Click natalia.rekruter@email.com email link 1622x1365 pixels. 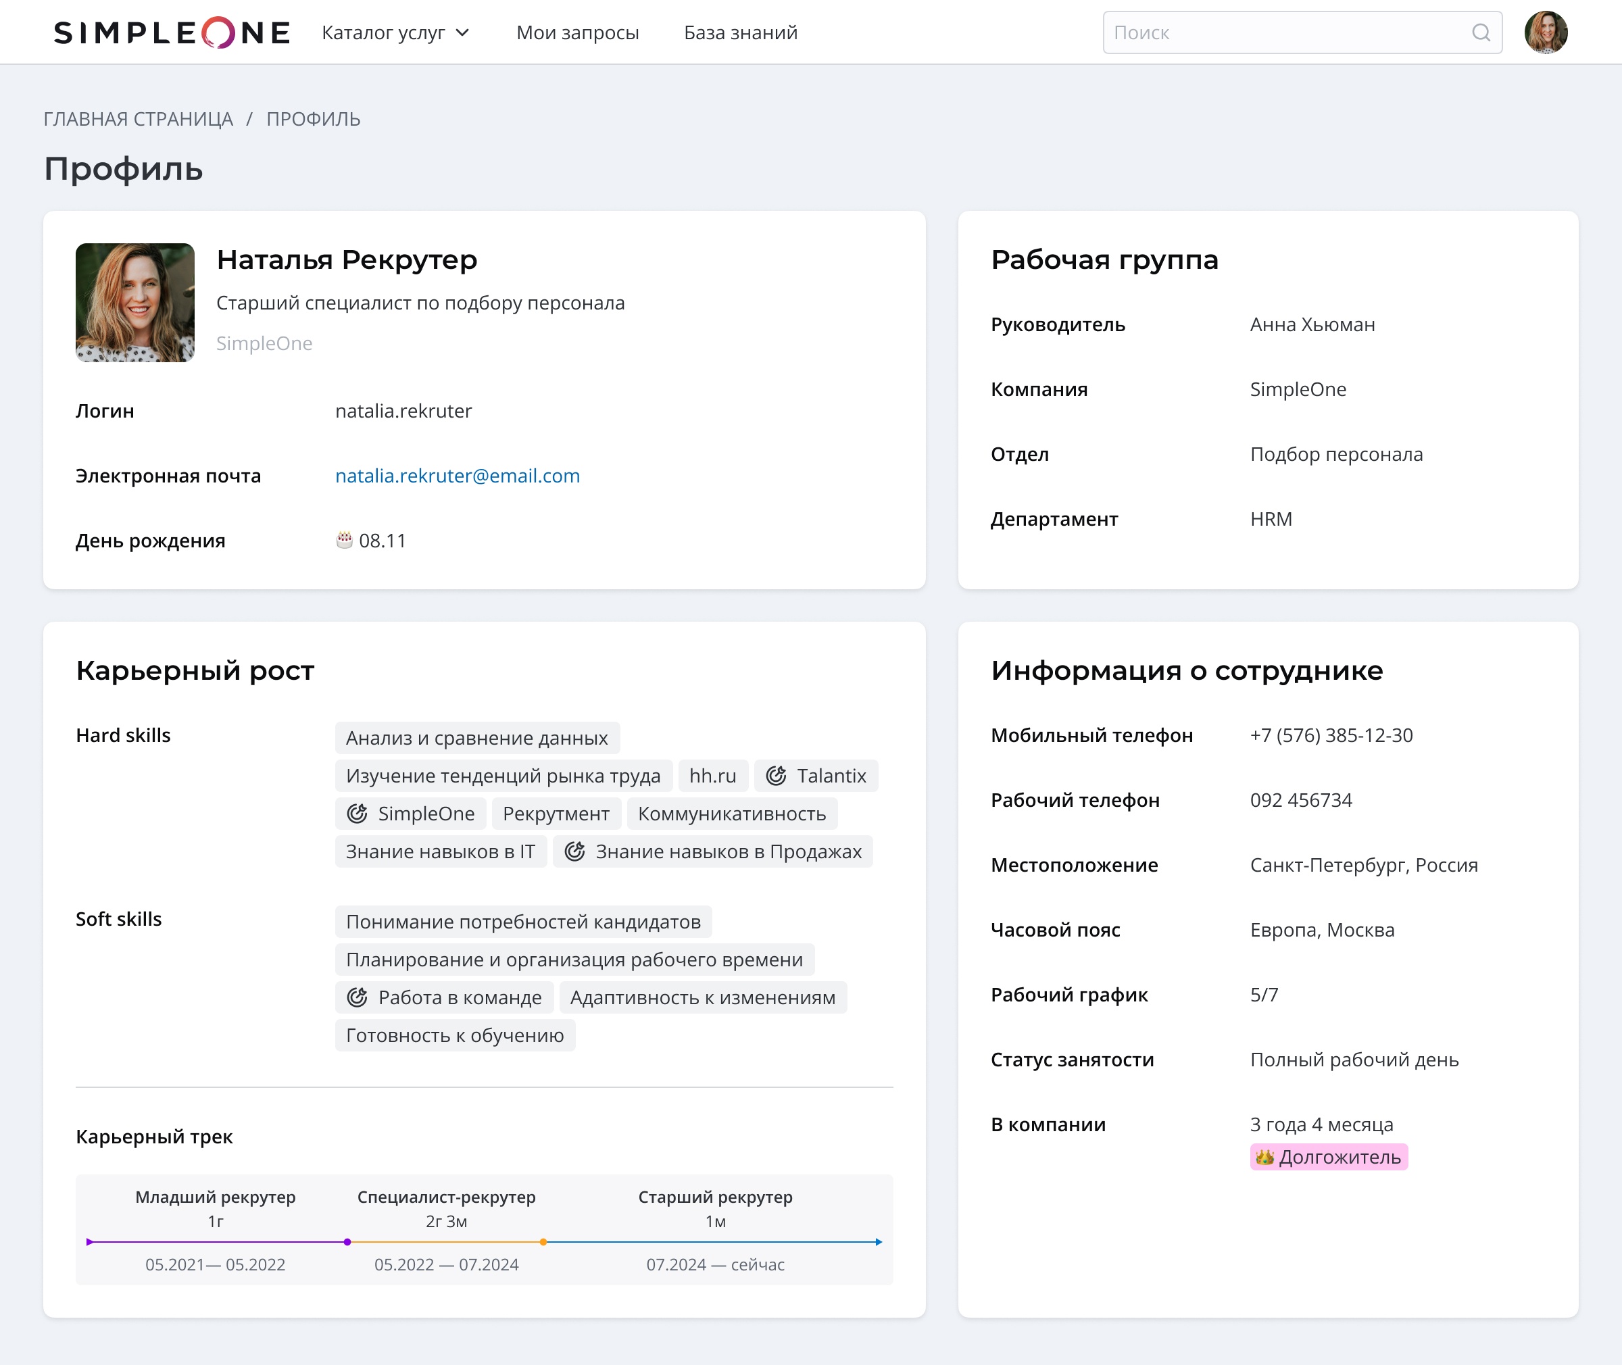[458, 476]
